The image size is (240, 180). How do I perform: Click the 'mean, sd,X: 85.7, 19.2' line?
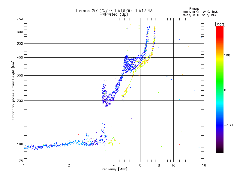tap(199, 15)
